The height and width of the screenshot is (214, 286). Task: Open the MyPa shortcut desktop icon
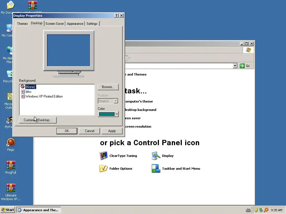[x=9, y=120]
